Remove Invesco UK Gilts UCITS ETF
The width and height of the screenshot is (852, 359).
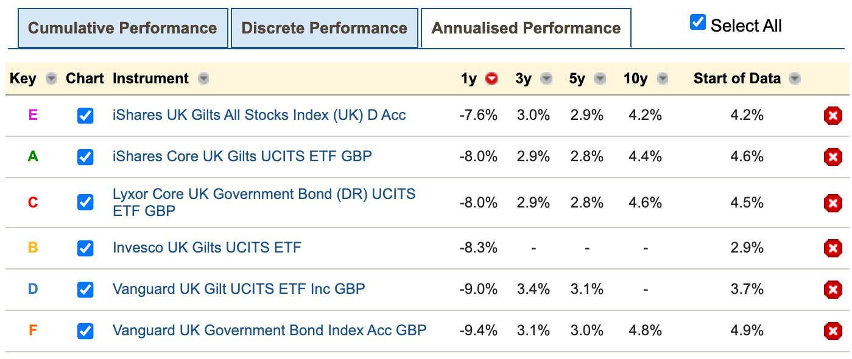[833, 248]
